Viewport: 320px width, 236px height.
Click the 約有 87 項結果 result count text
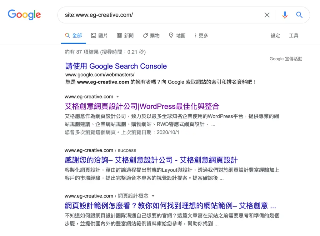105,52
